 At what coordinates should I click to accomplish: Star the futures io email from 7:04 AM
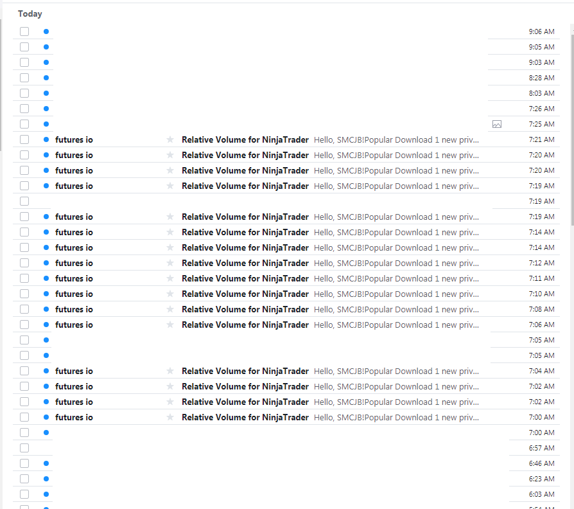170,371
